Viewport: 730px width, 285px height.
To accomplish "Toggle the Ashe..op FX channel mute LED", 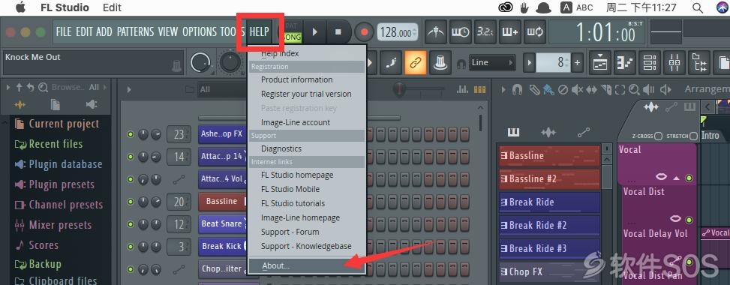I will tap(131, 134).
